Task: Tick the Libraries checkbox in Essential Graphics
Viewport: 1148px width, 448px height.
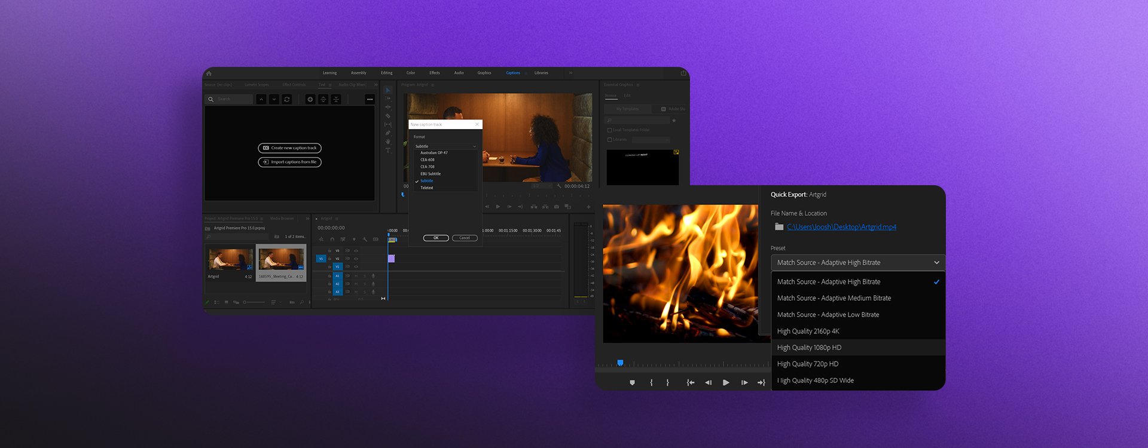Action: coord(609,140)
